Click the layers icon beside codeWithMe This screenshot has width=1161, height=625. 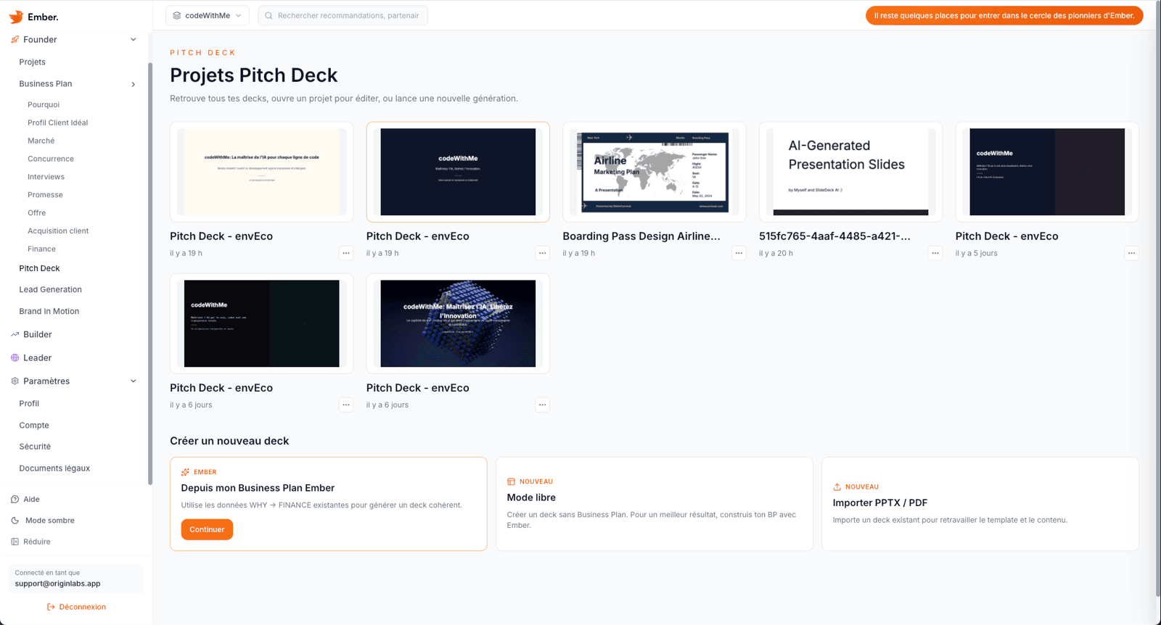pyautogui.click(x=176, y=15)
